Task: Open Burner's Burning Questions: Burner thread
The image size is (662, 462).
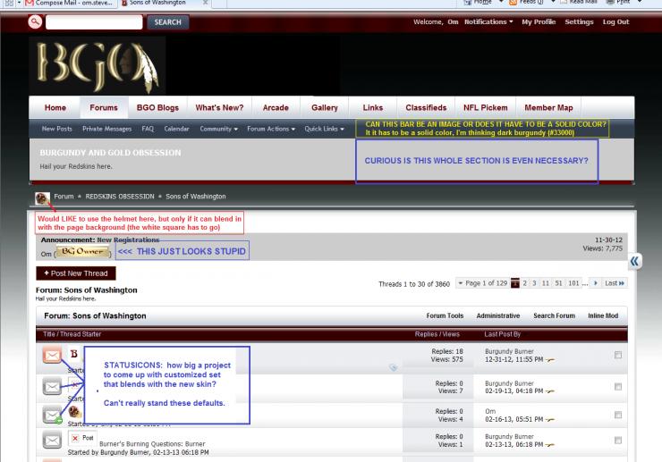Action: (152, 444)
